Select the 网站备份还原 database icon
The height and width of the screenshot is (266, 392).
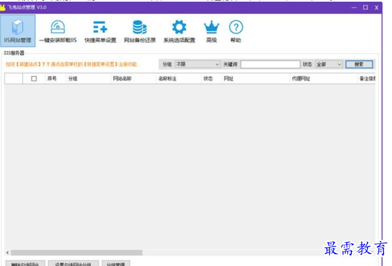coord(140,31)
